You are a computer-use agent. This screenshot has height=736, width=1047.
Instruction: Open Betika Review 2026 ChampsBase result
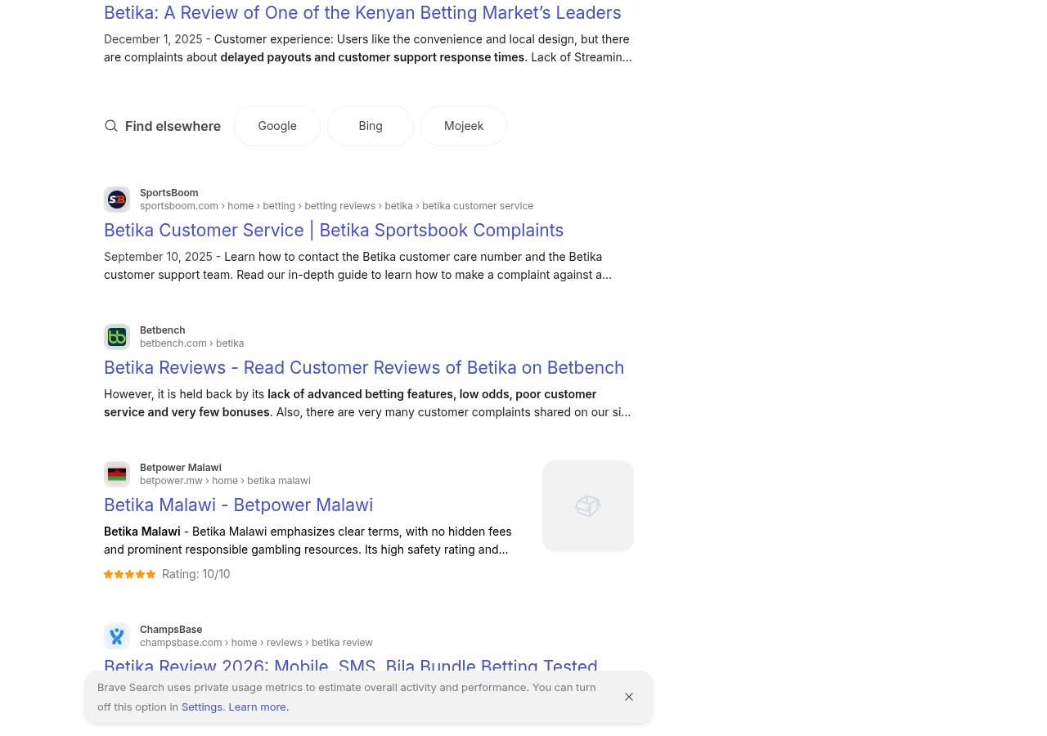pos(351,666)
